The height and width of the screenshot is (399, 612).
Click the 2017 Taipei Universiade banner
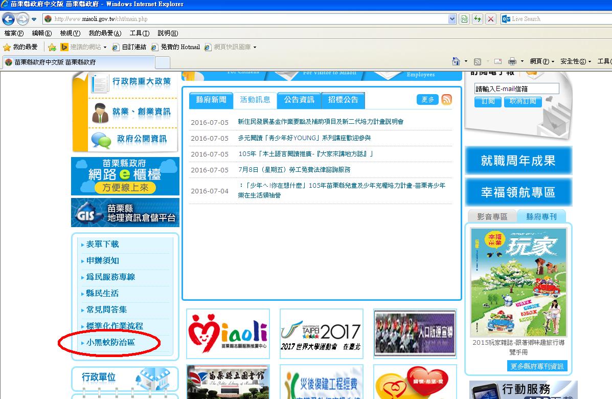(321, 334)
